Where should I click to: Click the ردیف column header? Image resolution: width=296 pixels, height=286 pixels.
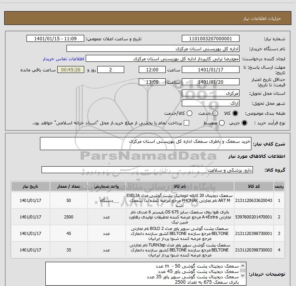[279, 187]
